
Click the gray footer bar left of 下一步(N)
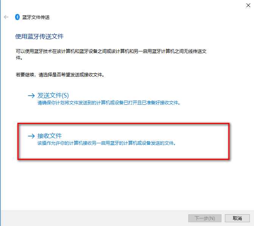tap(94, 218)
